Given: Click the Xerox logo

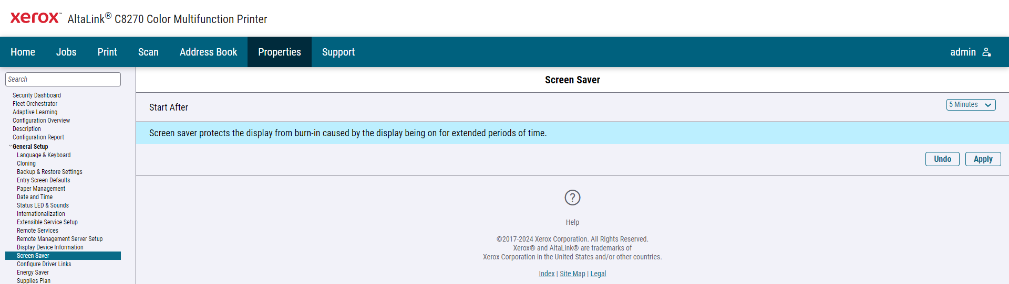Looking at the screenshot, I should (36, 18).
